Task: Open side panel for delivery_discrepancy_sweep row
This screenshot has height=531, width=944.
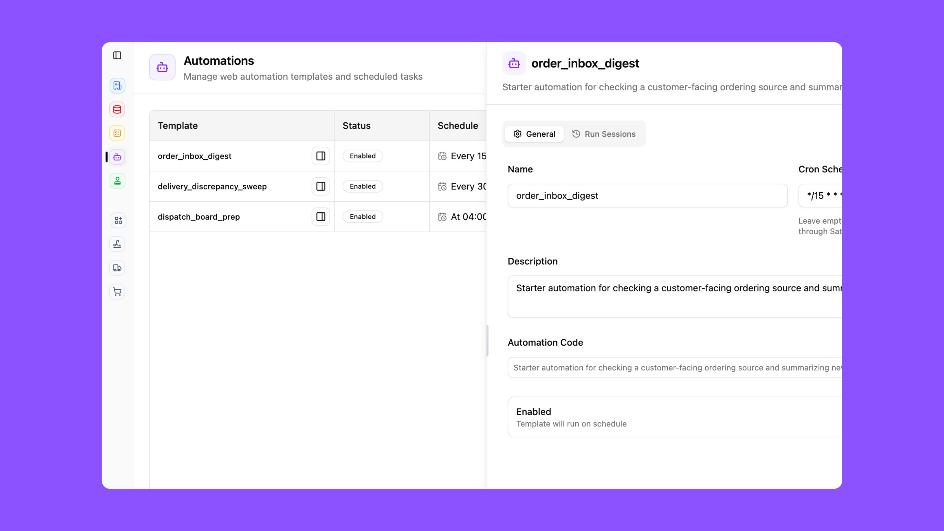Action: click(x=320, y=186)
